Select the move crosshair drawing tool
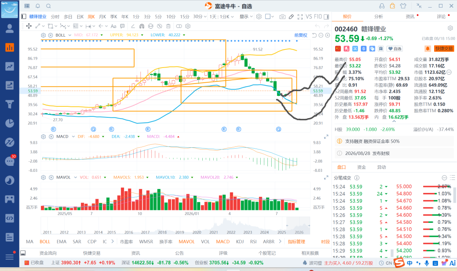The height and width of the screenshot is (271, 457). [x=29, y=26]
